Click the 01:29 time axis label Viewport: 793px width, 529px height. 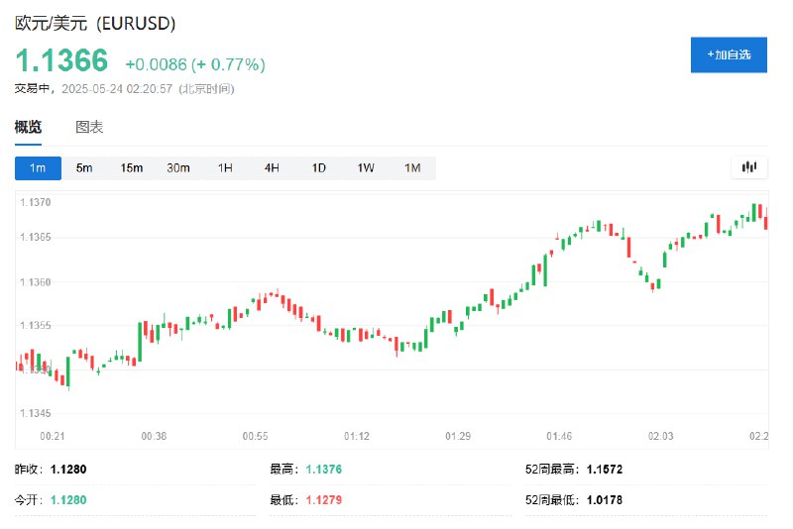[x=458, y=436]
